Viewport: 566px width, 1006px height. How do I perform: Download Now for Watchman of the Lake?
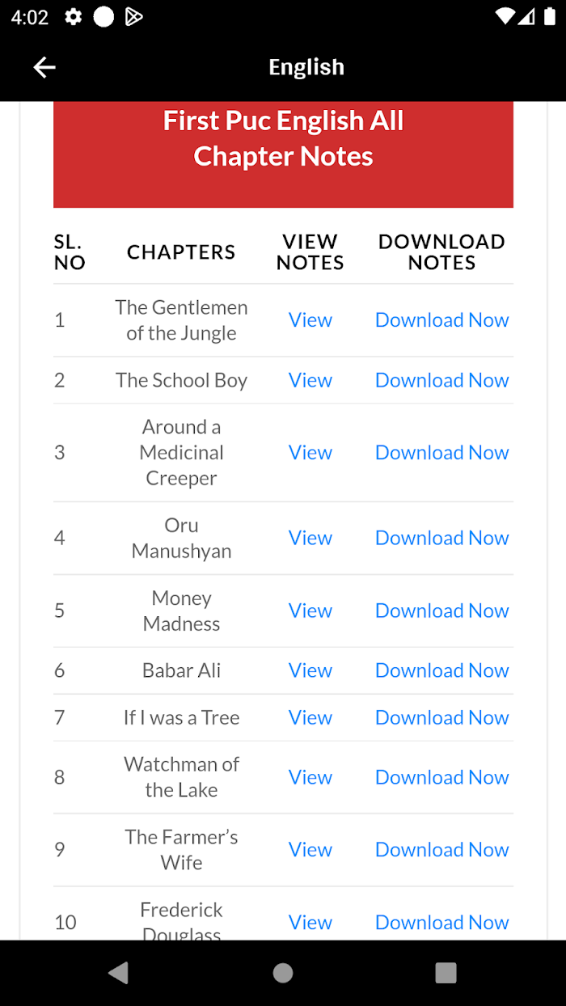(x=442, y=778)
